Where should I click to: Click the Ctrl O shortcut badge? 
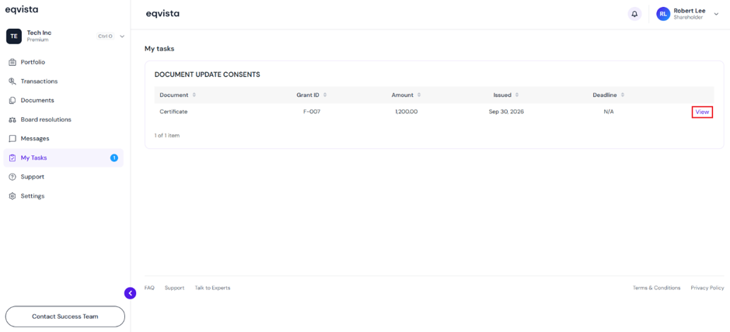point(105,36)
